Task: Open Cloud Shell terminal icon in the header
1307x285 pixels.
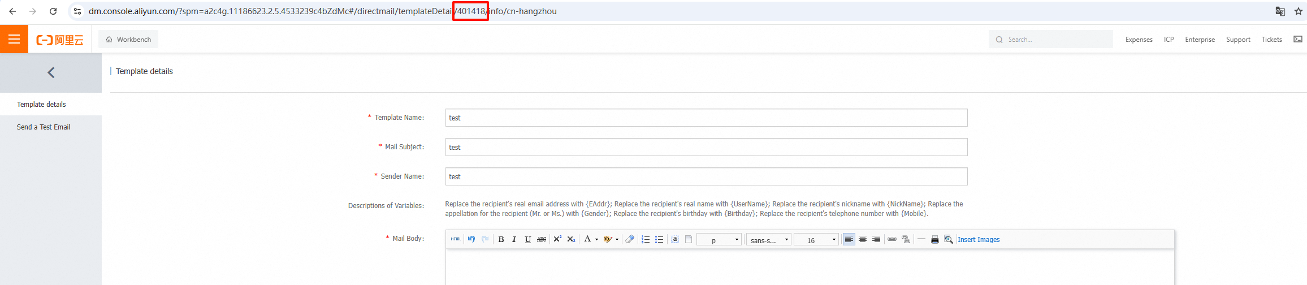Action: [x=1298, y=39]
